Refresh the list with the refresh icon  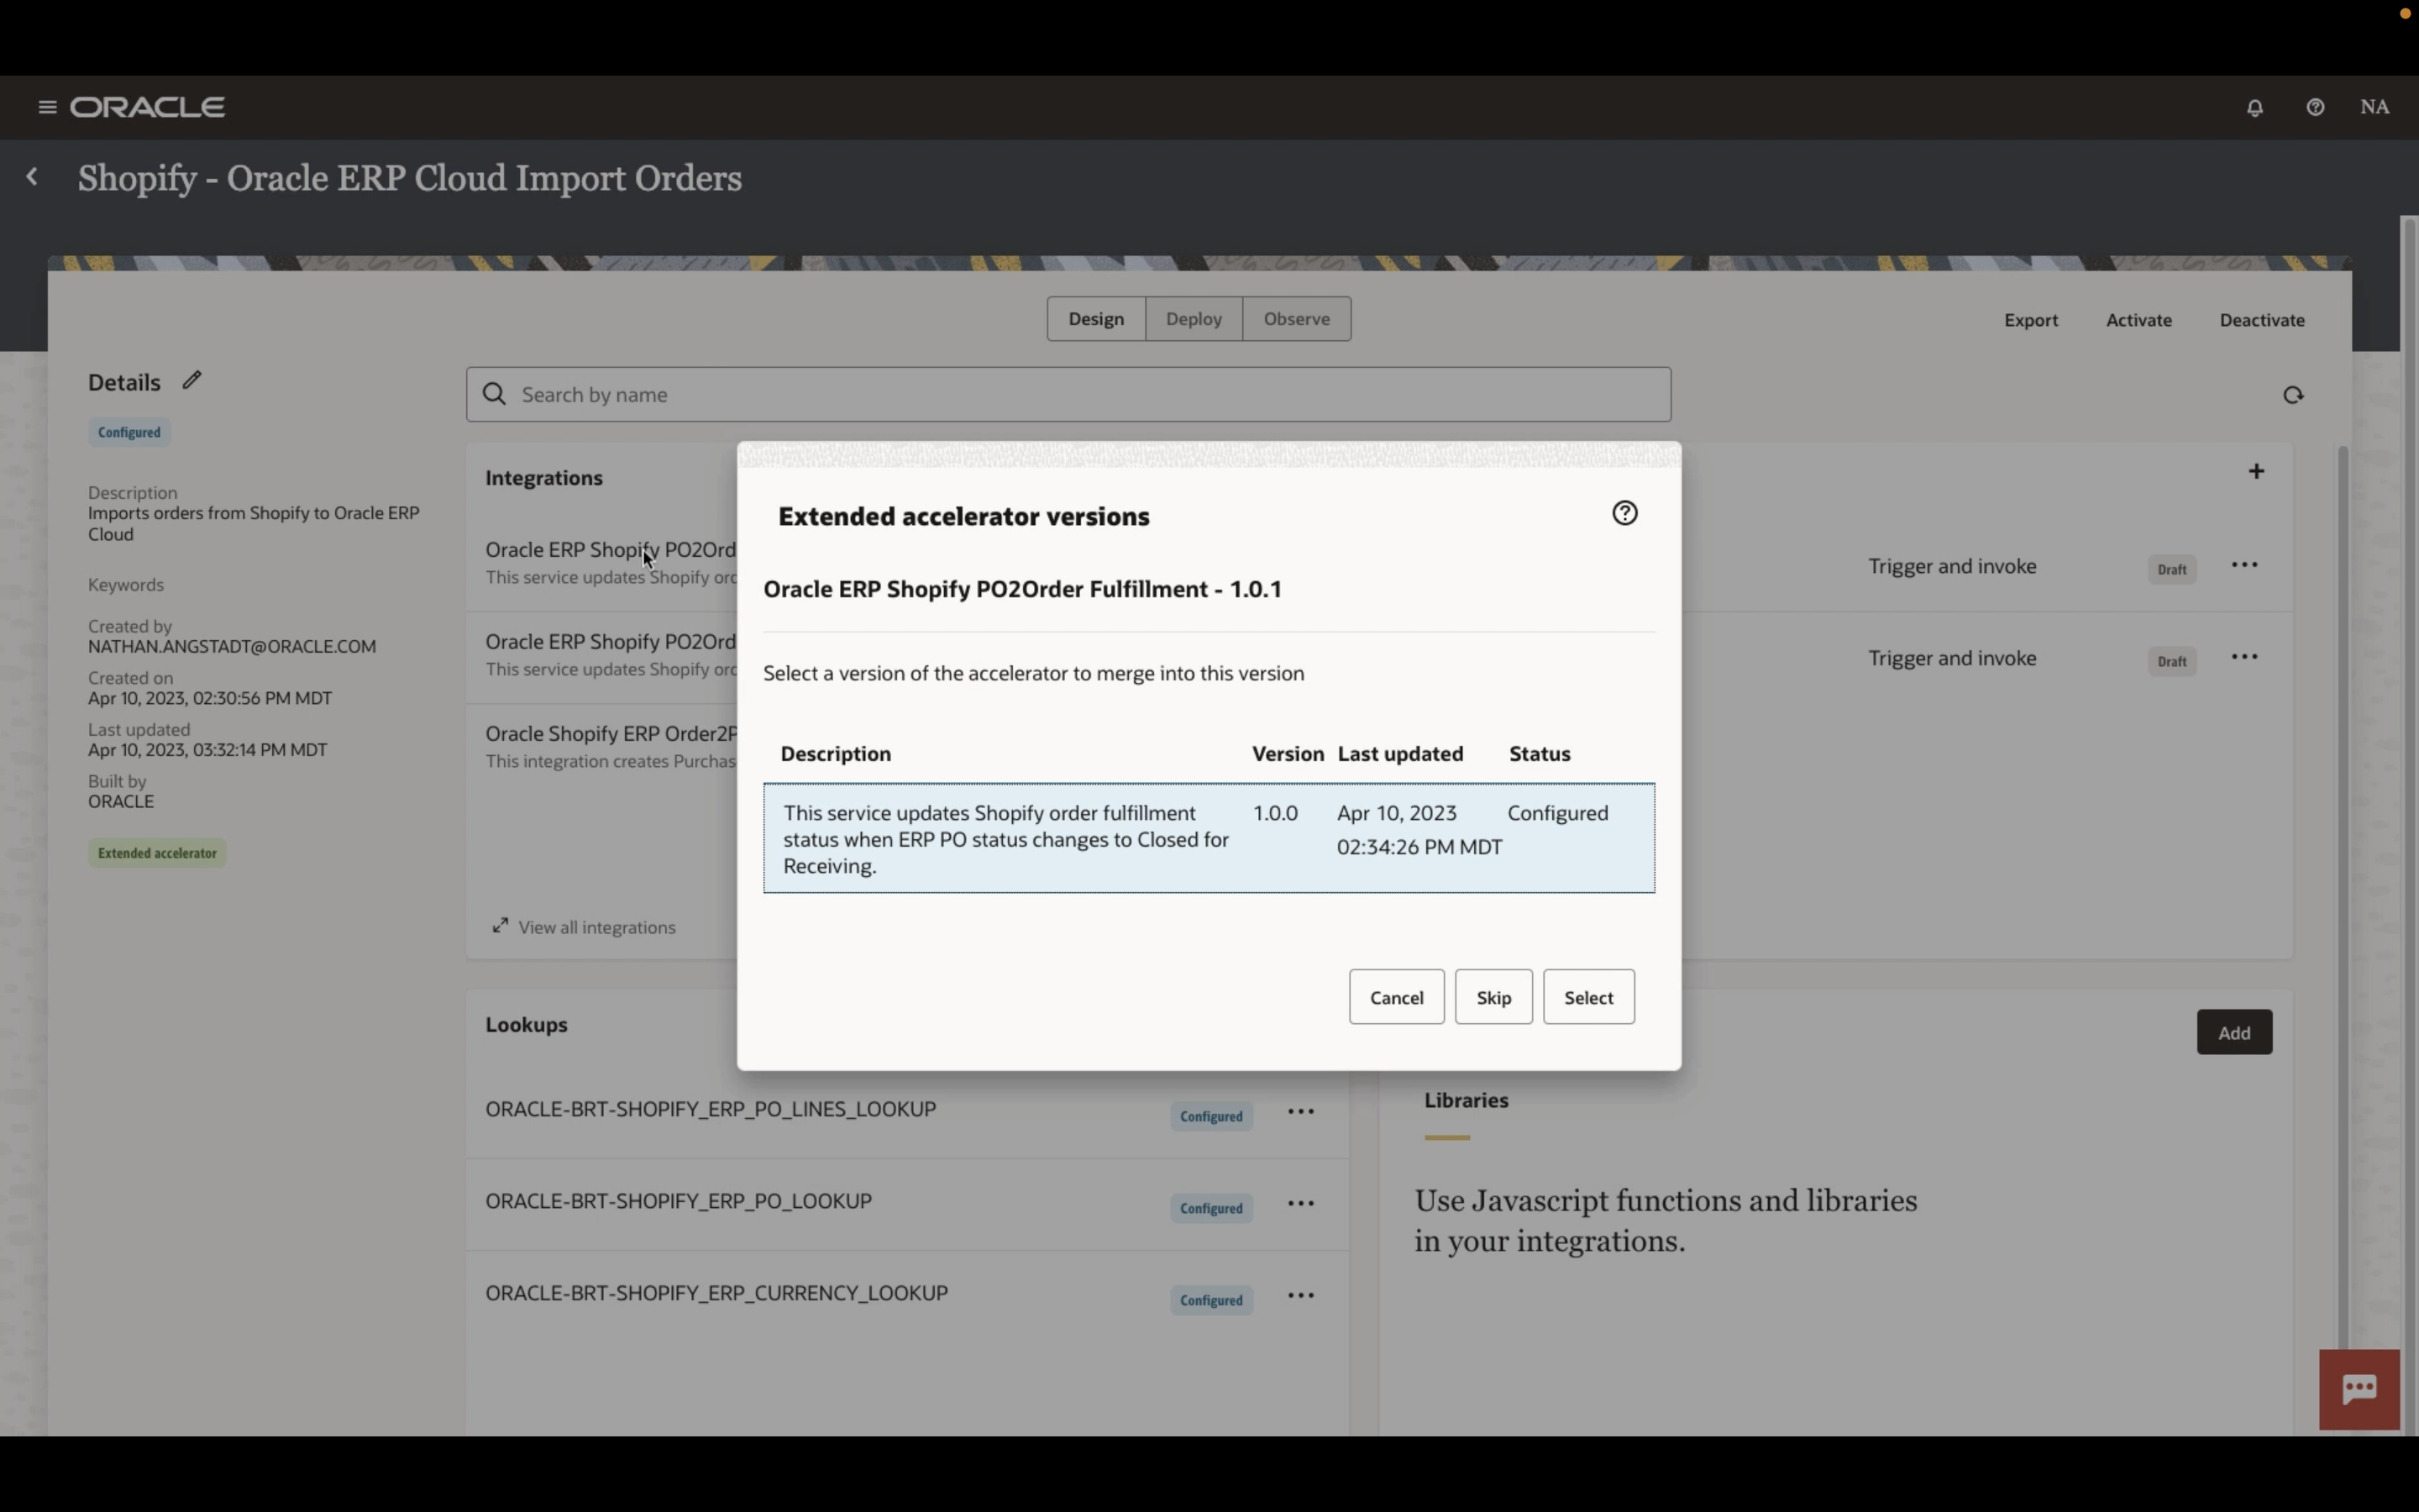coord(2292,394)
